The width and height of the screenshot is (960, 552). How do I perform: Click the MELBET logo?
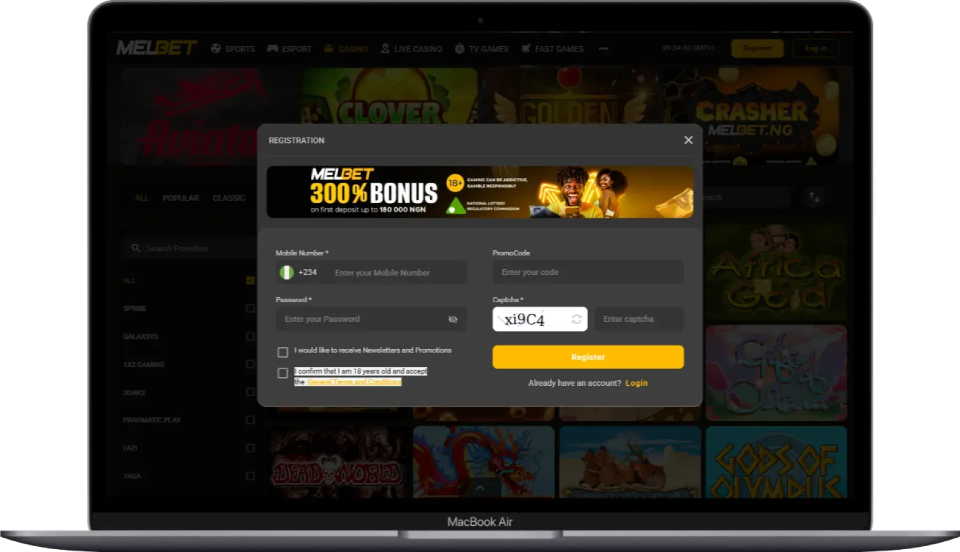click(x=156, y=48)
